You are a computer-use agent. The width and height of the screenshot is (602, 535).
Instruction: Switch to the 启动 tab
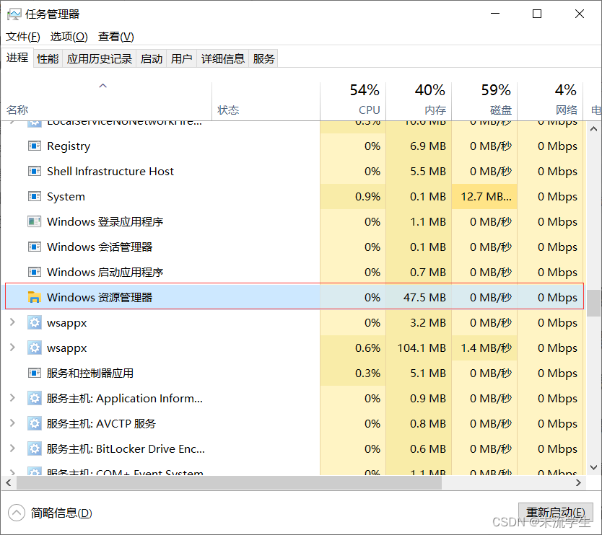click(152, 58)
